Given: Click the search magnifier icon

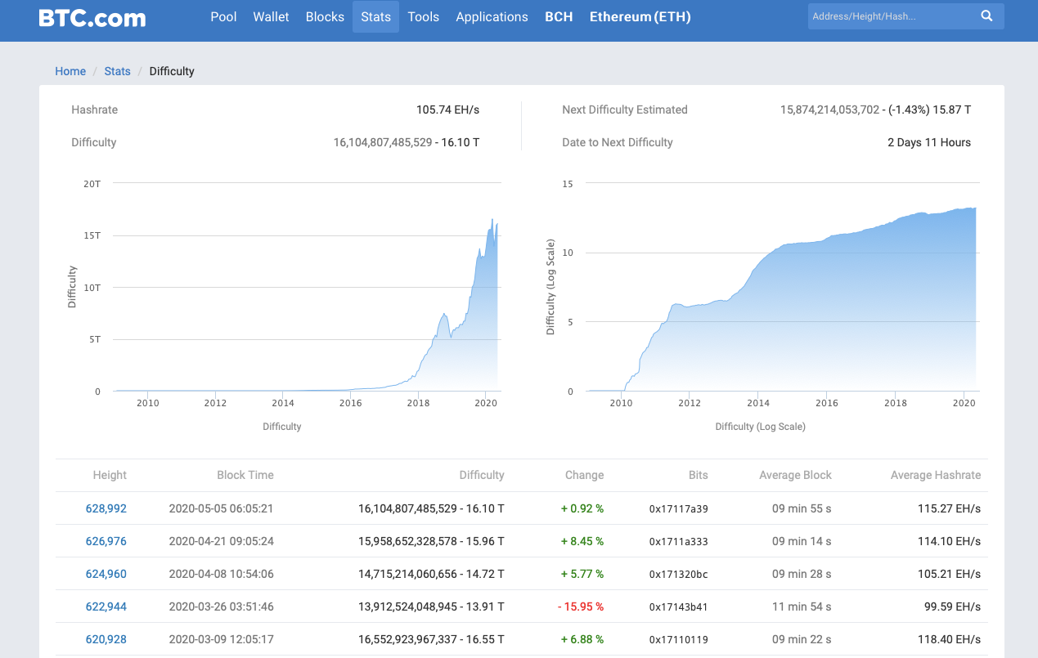Looking at the screenshot, I should click(x=986, y=16).
